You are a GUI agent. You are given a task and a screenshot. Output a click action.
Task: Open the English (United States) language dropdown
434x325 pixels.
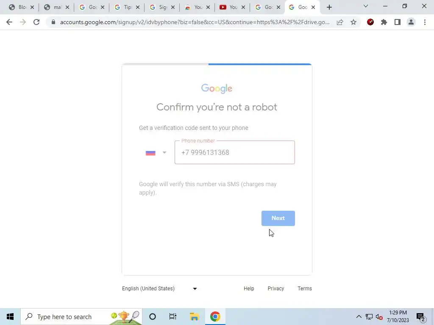click(x=159, y=289)
